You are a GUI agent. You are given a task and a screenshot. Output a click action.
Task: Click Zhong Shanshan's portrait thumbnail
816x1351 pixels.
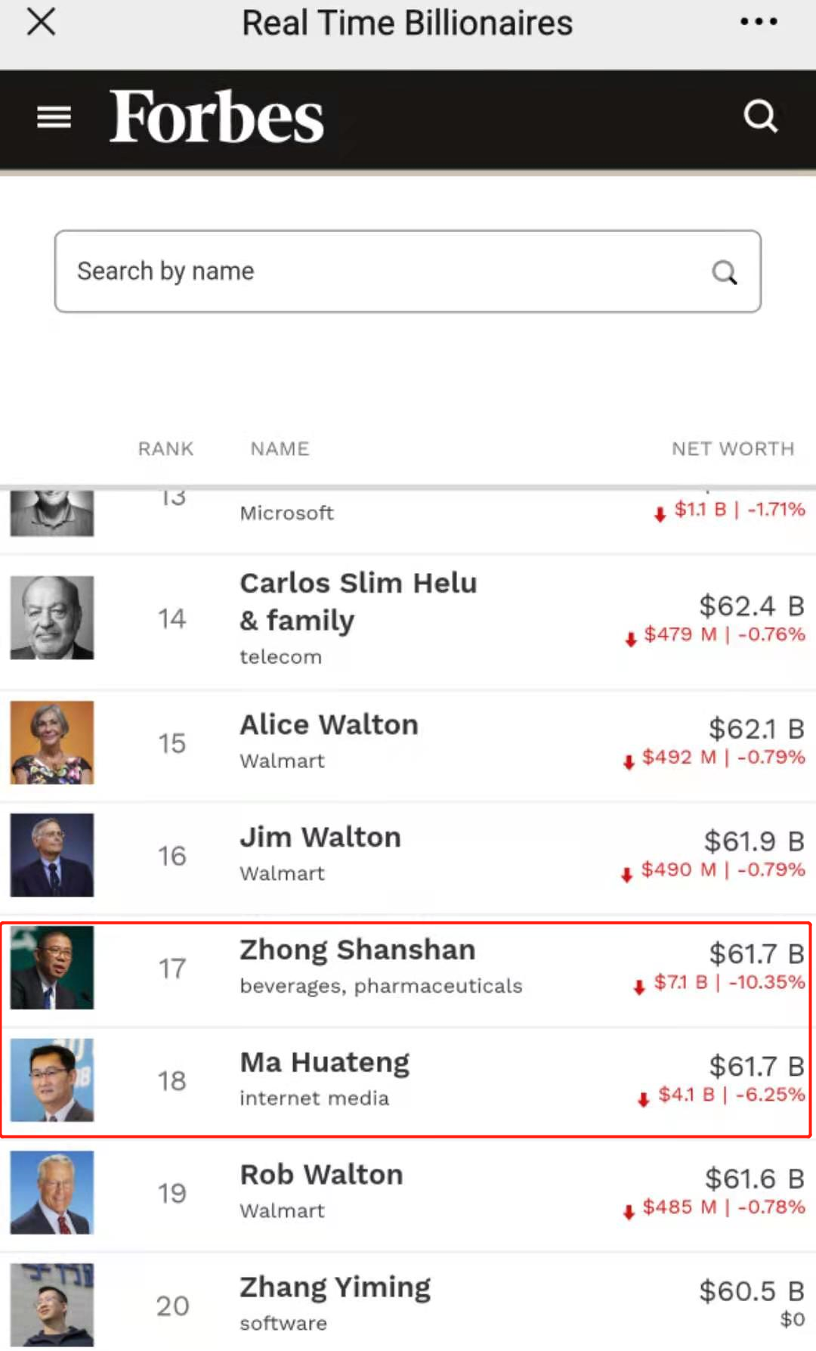pyautogui.click(x=52, y=968)
